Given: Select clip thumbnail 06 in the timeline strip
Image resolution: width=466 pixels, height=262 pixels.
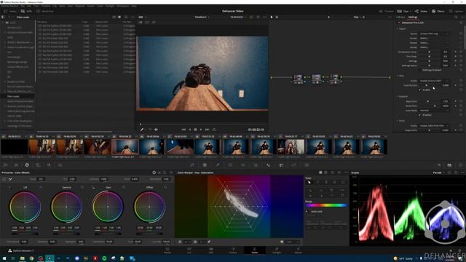Looking at the screenshot, I should click(x=152, y=147).
